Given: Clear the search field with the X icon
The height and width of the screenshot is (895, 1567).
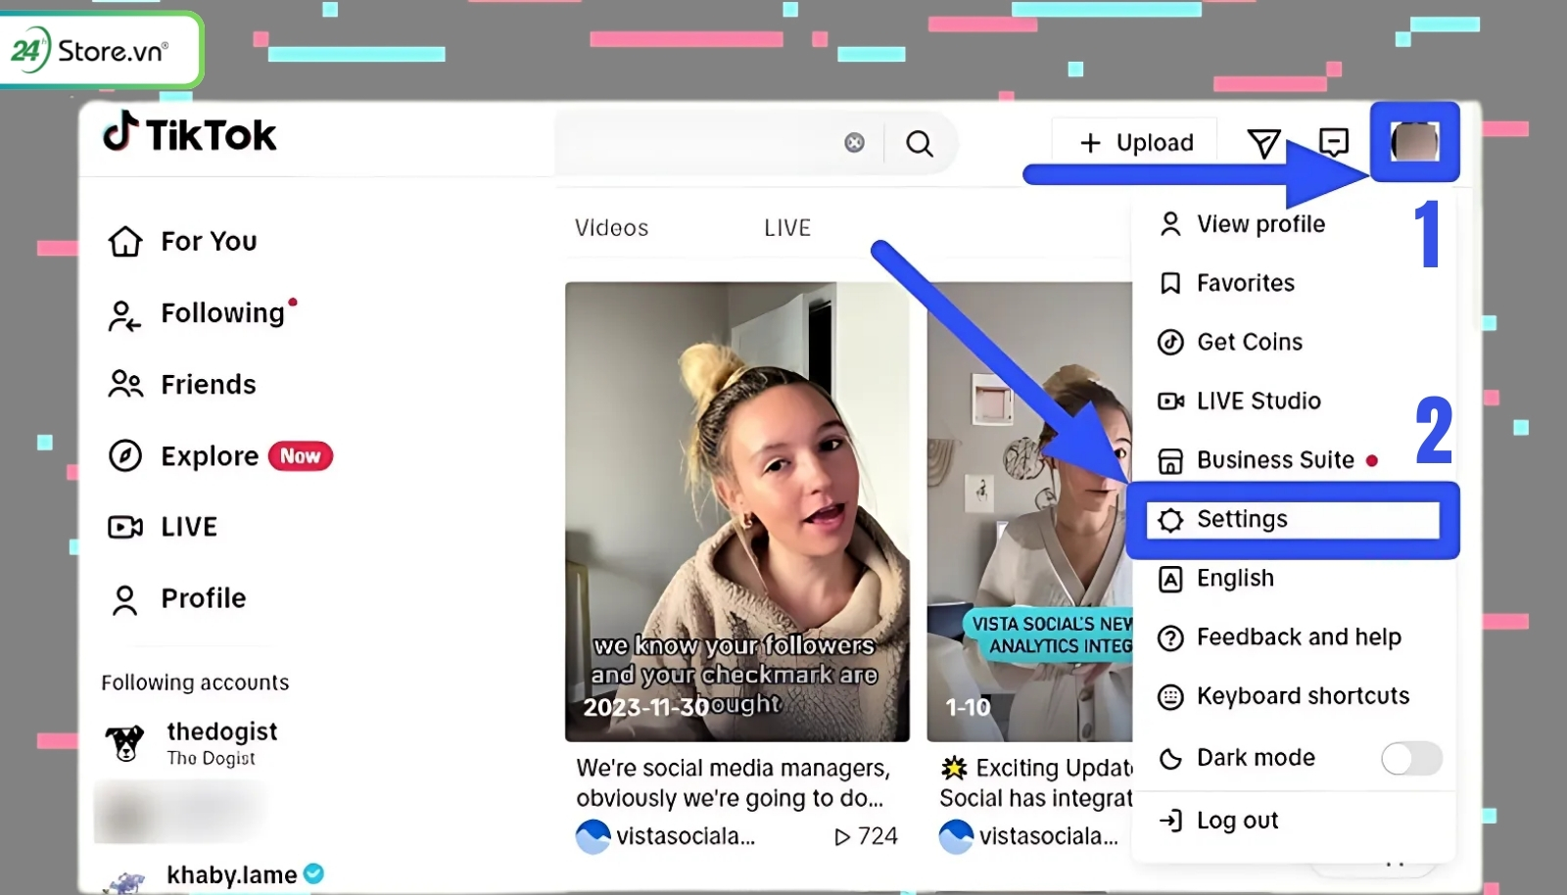Looking at the screenshot, I should [x=854, y=143].
